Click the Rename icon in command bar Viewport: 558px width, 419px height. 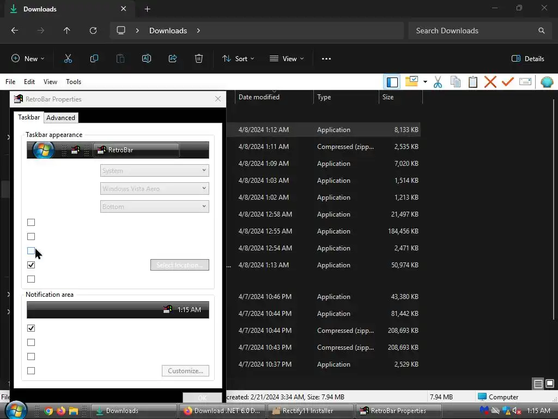pyautogui.click(x=147, y=59)
